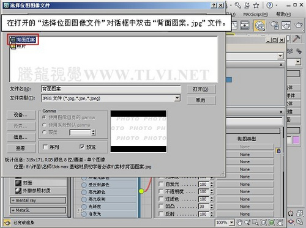Viewport: 306px width, 228px height.
Task: Select the second file 照片 in the list
Action: coord(18,46)
